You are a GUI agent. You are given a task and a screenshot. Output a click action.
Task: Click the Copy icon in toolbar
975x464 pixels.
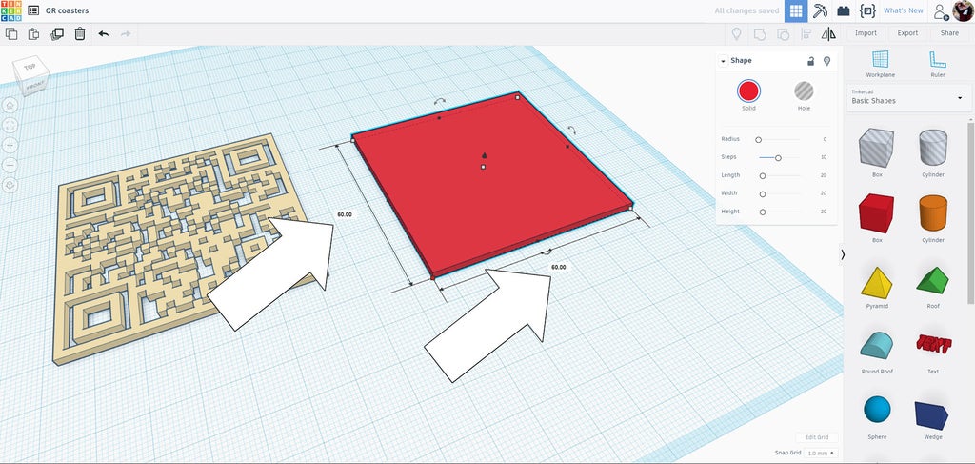point(11,33)
